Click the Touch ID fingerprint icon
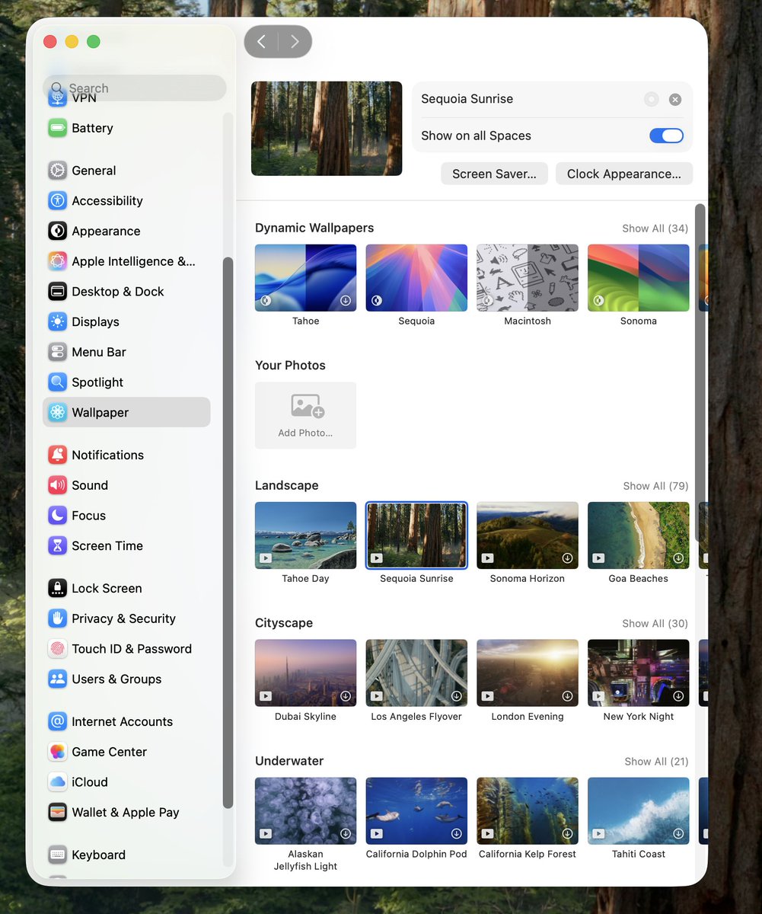Image resolution: width=762 pixels, height=914 pixels. click(58, 649)
